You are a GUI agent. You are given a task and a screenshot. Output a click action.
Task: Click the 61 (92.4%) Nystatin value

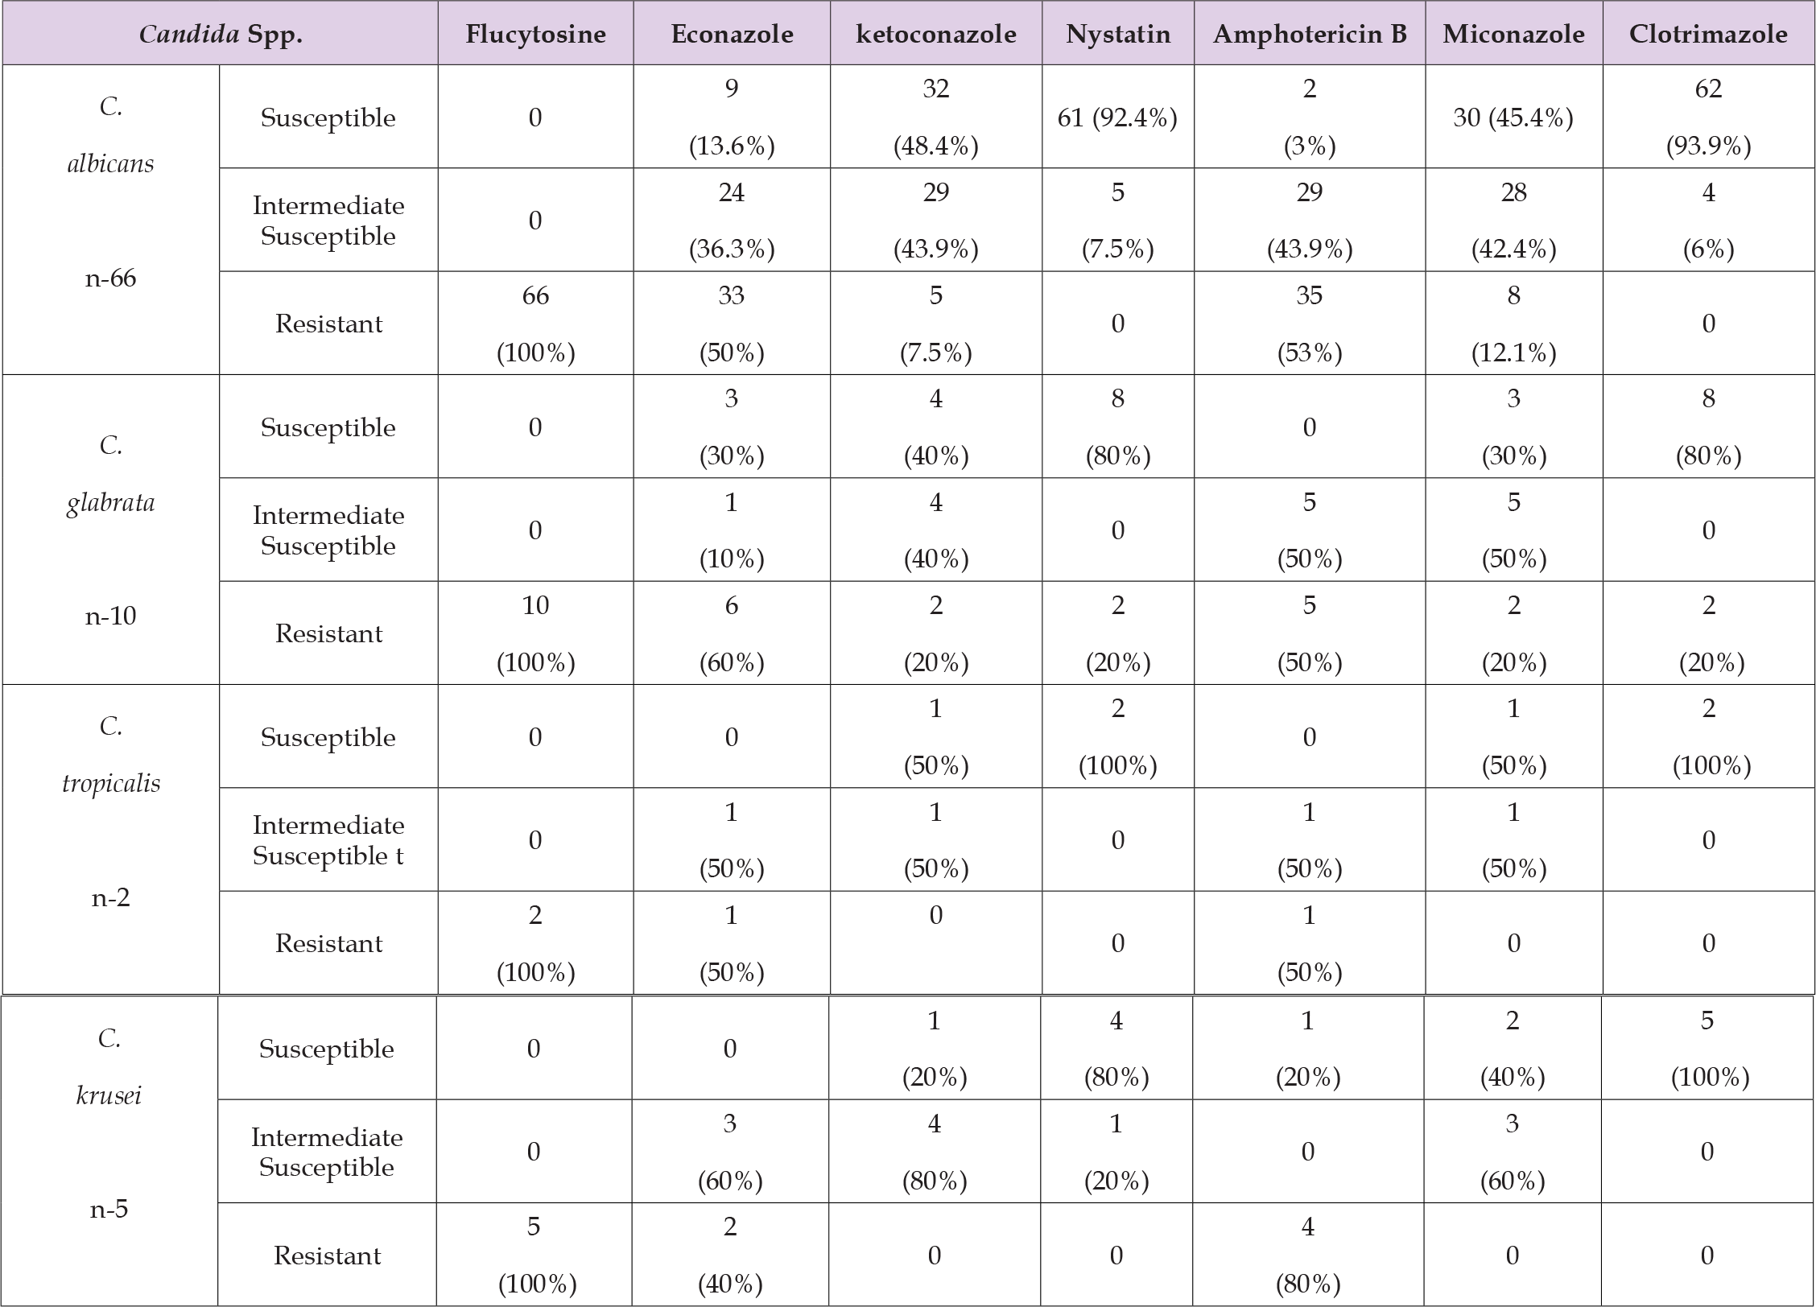1117,118
